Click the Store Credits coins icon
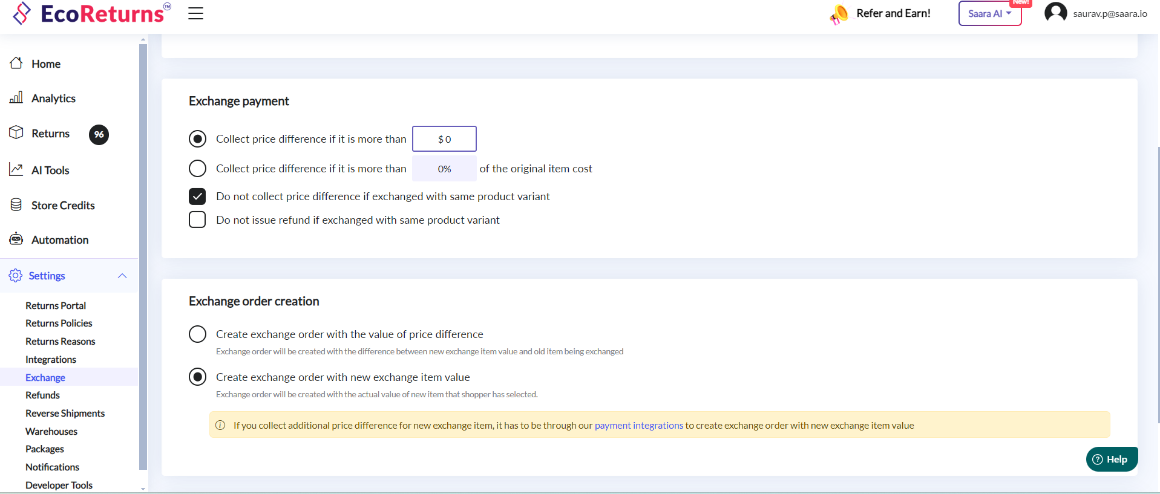This screenshot has width=1160, height=494. pos(16,205)
